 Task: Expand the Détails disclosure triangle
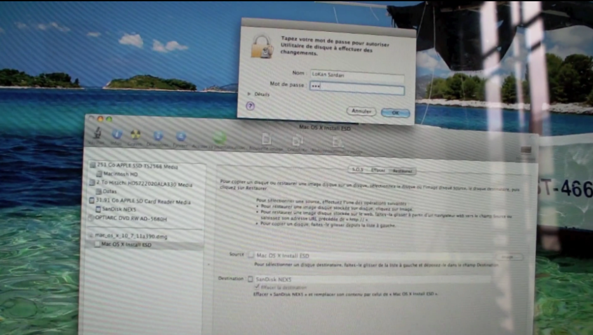click(249, 93)
